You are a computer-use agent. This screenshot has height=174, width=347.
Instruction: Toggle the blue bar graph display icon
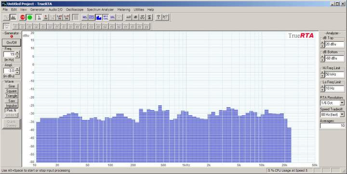tap(99, 17)
